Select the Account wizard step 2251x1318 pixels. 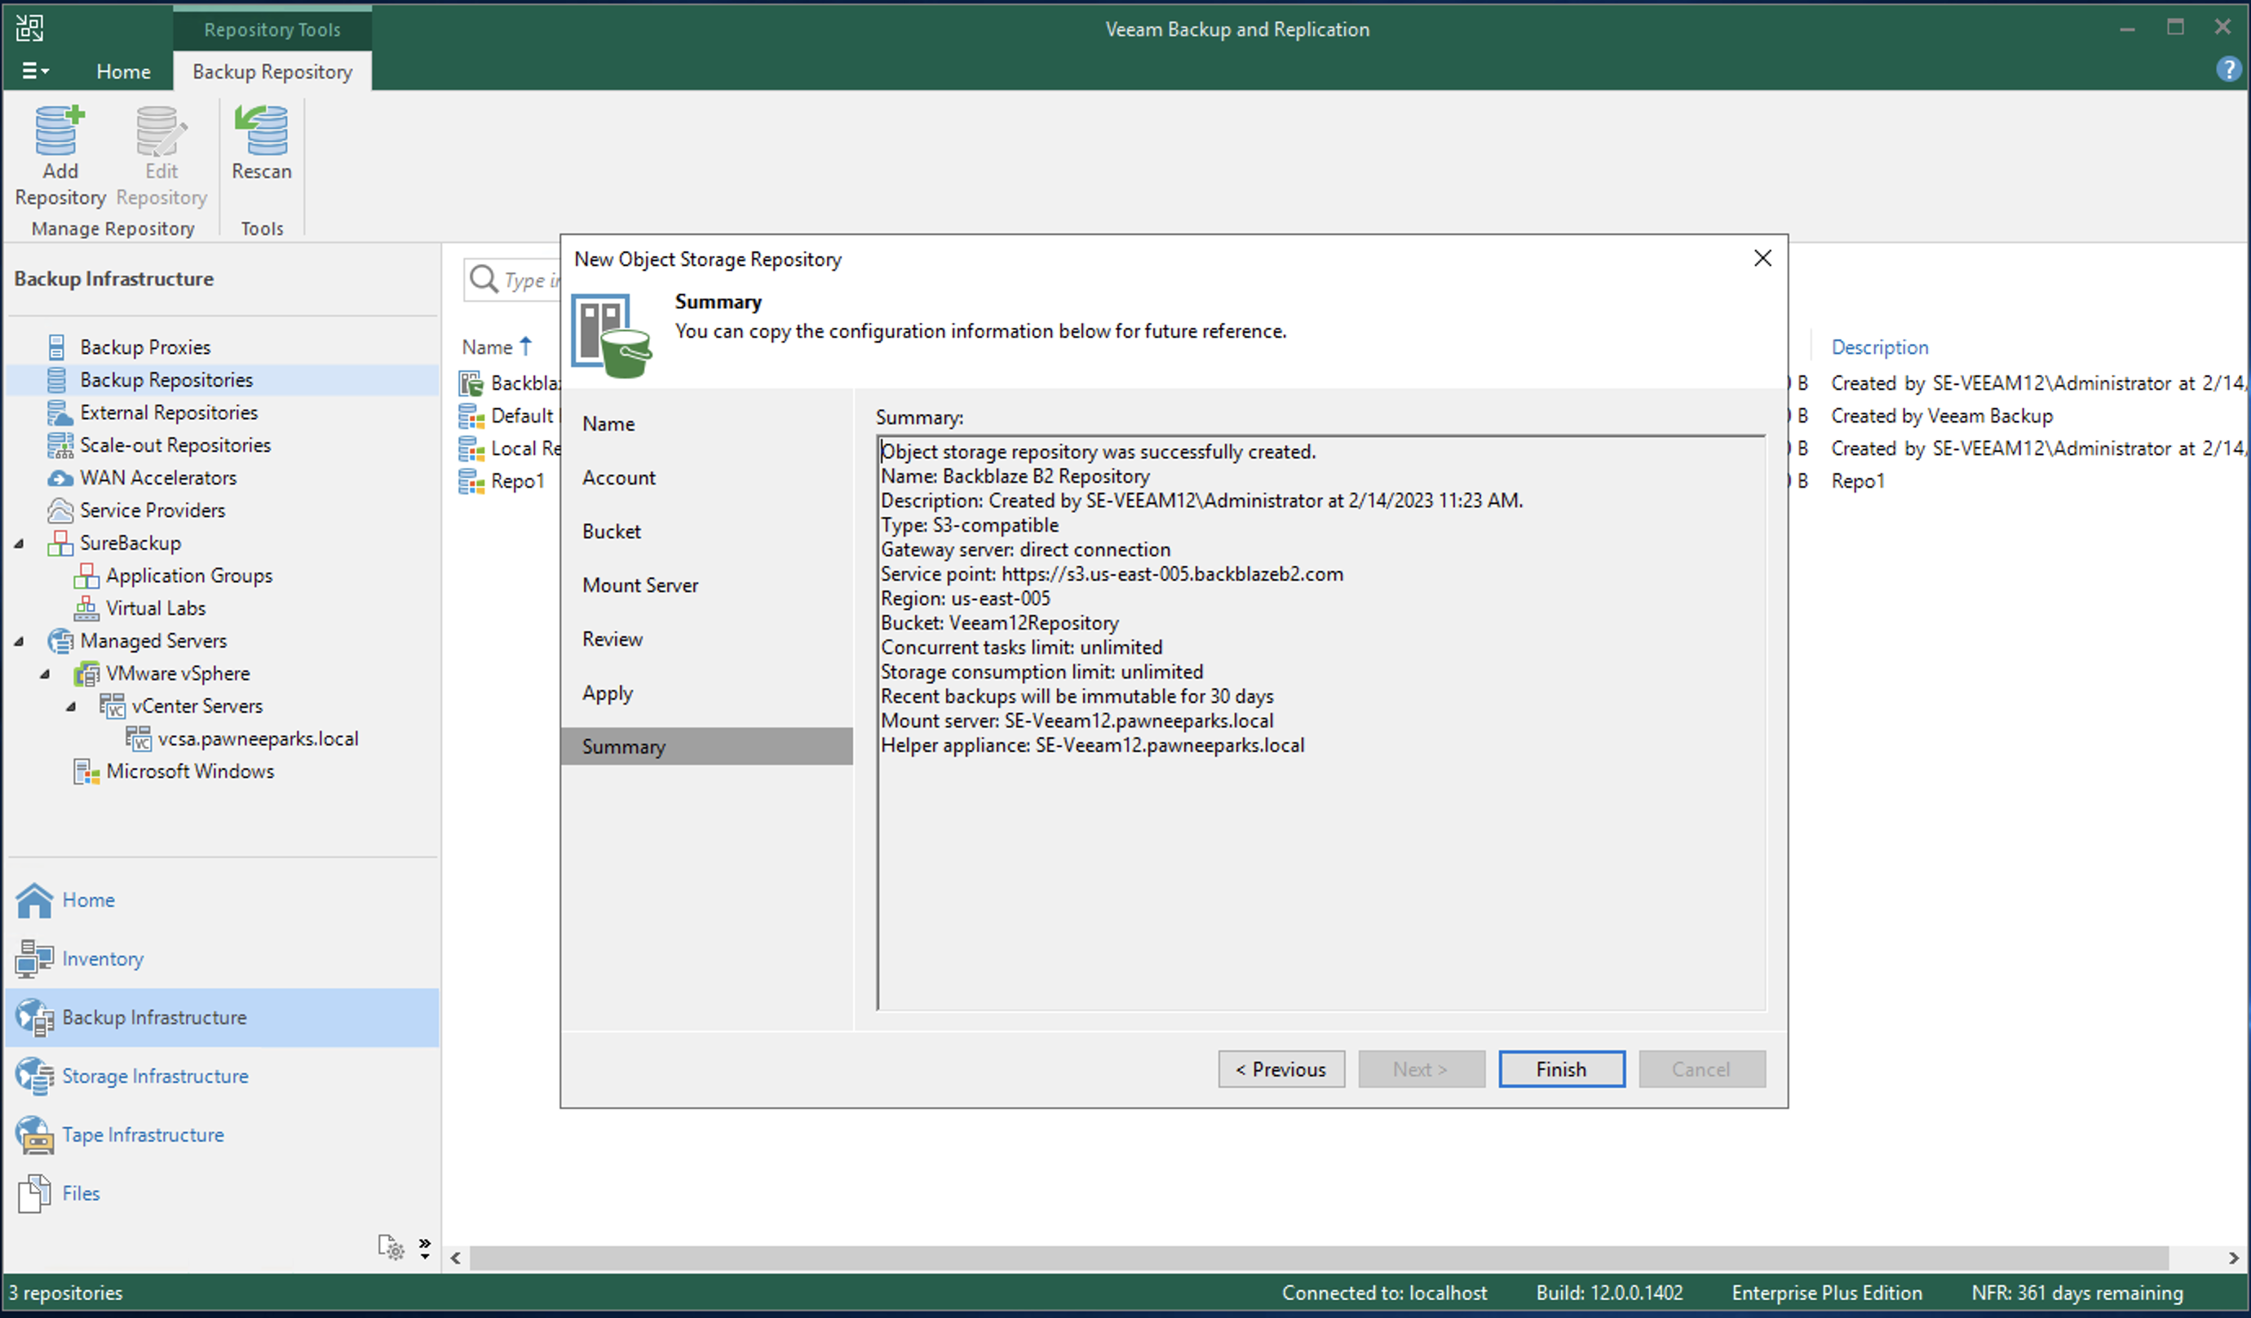tap(618, 477)
